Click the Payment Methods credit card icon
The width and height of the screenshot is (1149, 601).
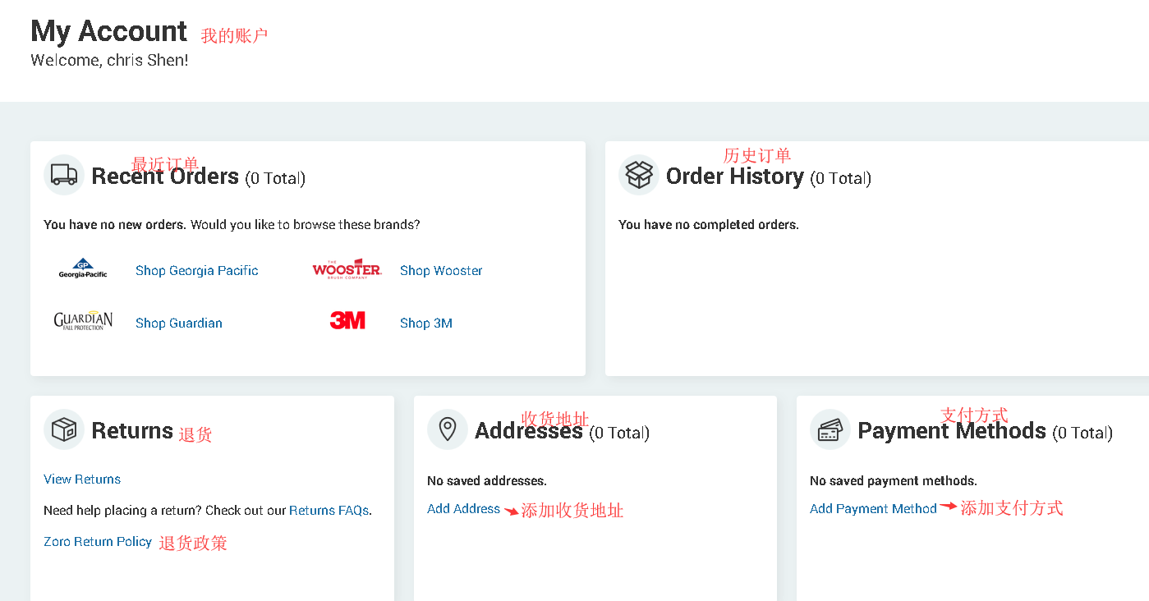point(830,429)
